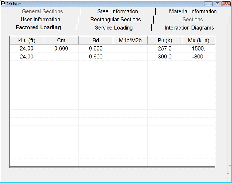Select the Factored Loading tab
The image size is (232, 183).
[x=38, y=27]
